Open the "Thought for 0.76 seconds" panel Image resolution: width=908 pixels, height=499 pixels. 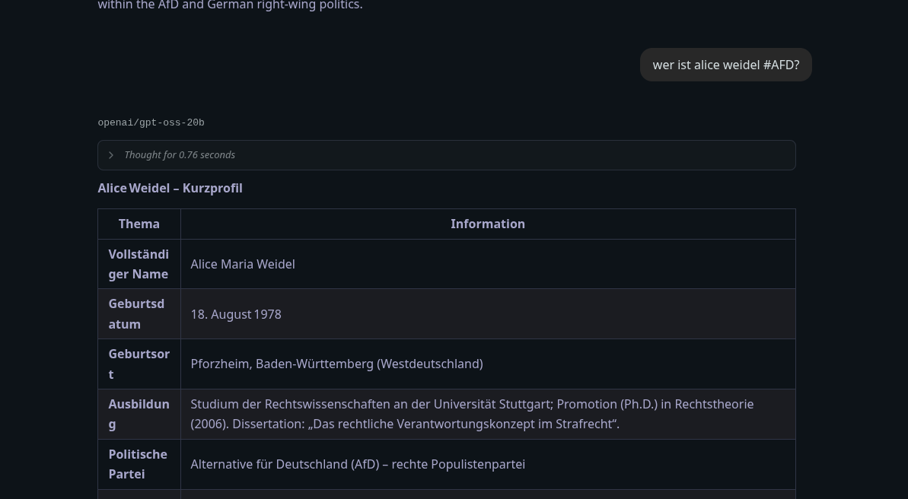(x=180, y=155)
